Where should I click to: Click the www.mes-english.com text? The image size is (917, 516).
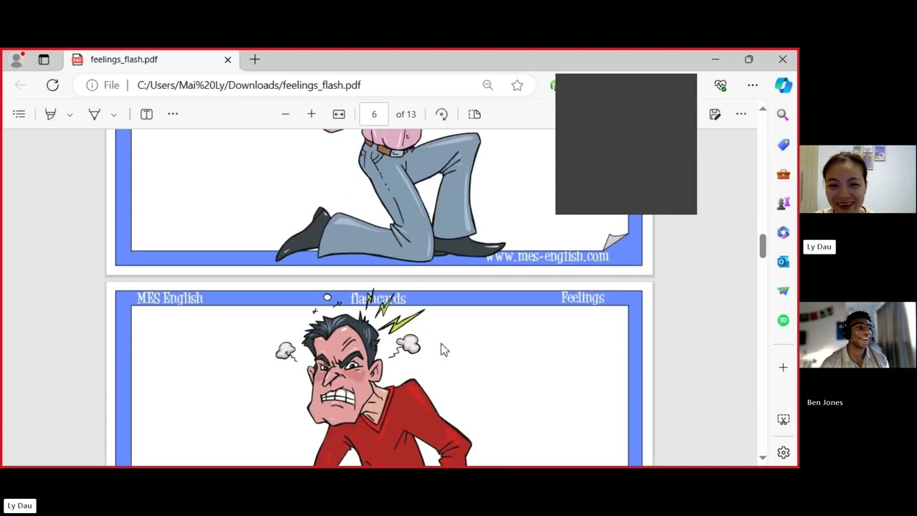pyautogui.click(x=547, y=257)
